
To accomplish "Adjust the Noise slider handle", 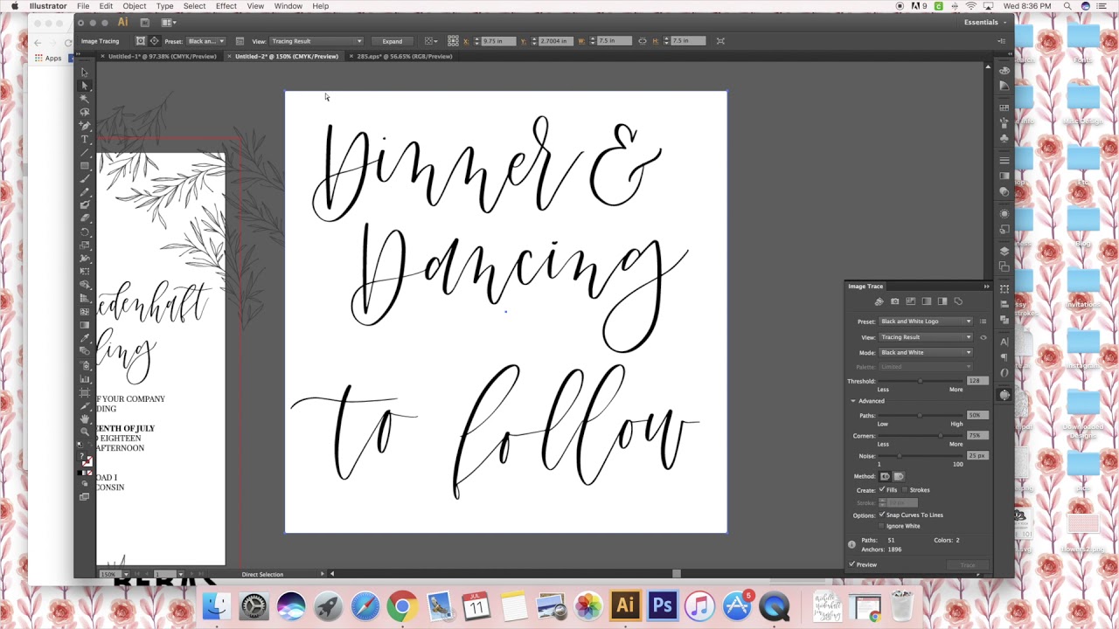I will pos(900,456).
